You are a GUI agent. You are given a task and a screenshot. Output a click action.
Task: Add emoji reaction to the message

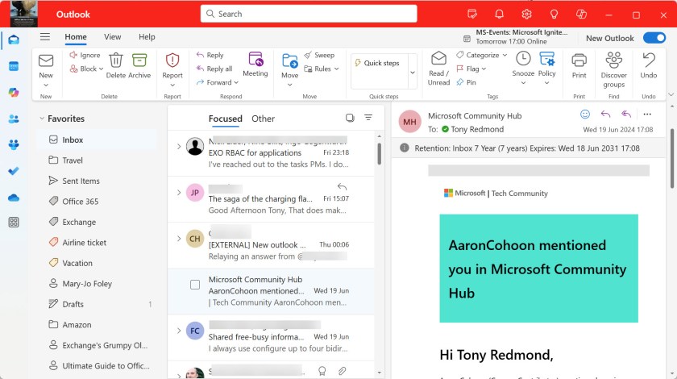tap(585, 114)
